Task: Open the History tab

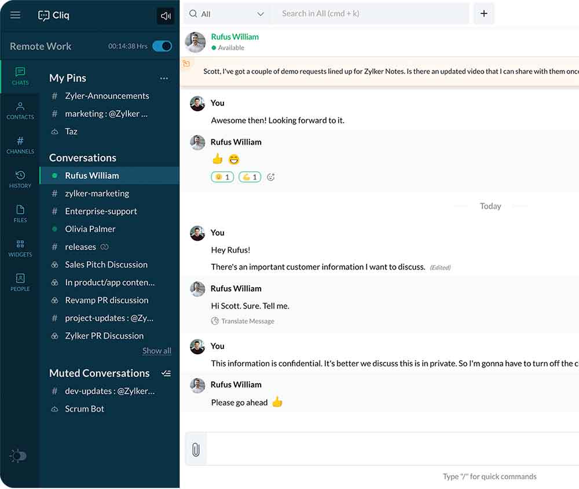Action: (x=20, y=179)
